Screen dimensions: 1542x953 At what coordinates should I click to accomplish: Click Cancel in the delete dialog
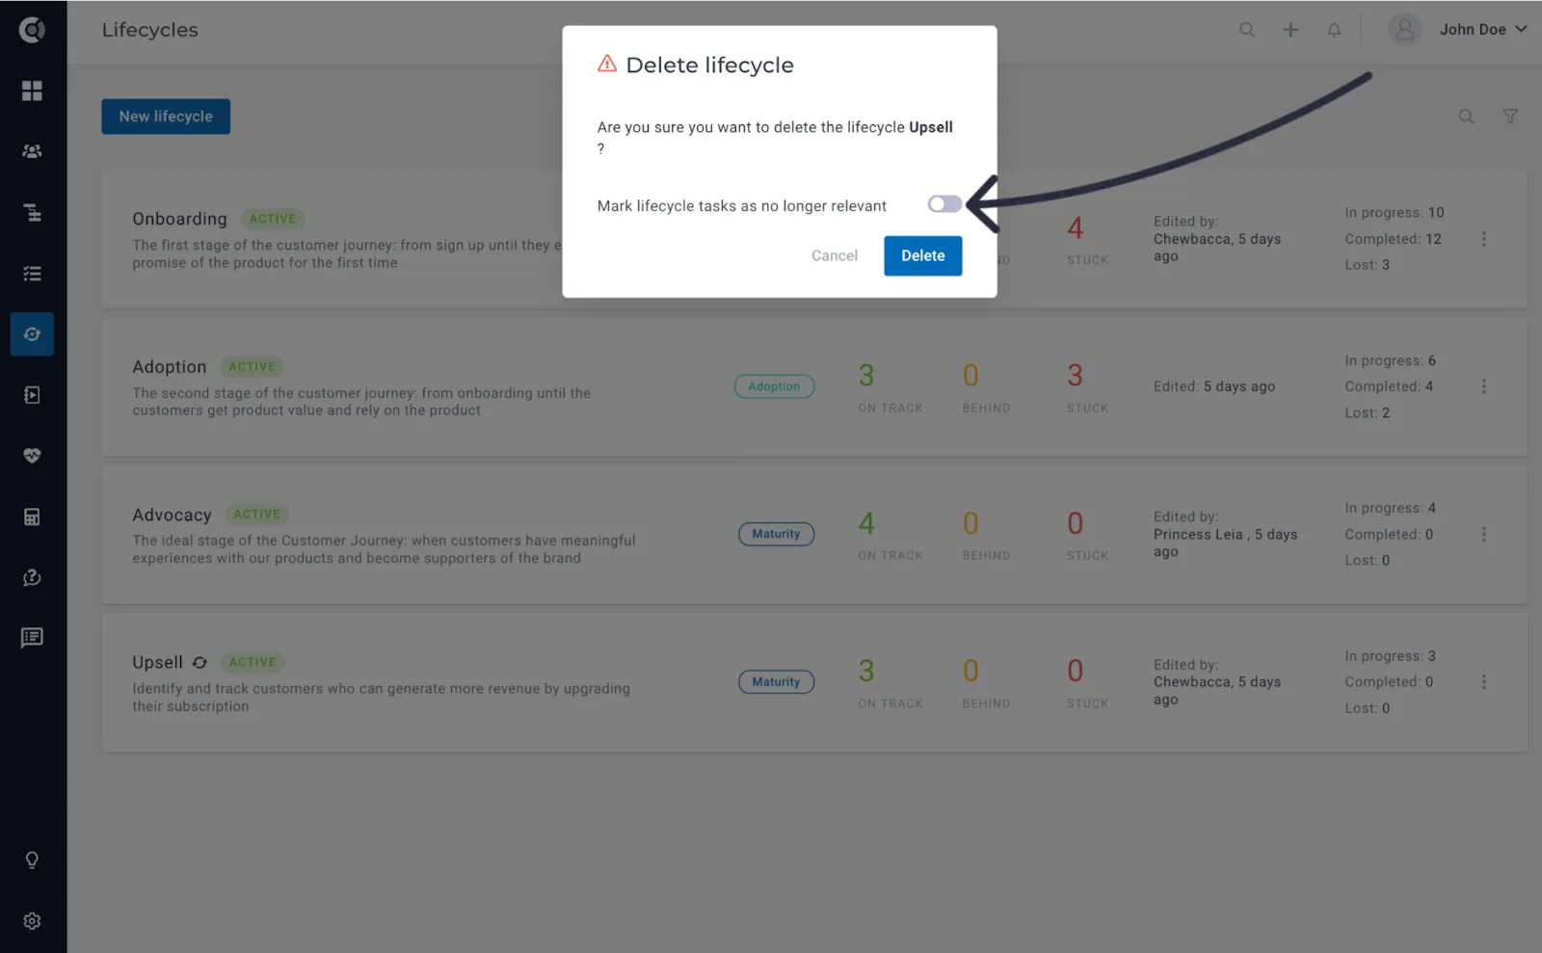tap(835, 255)
